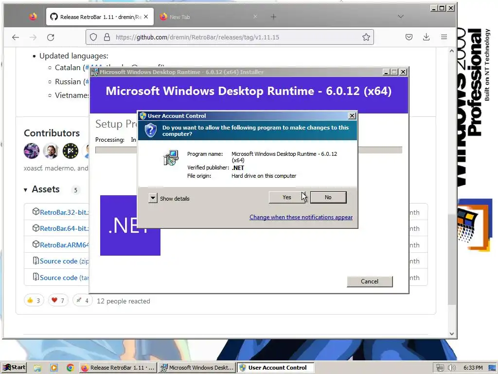
Task: Cancel the Desktop Runtime installer
Action: click(370, 281)
